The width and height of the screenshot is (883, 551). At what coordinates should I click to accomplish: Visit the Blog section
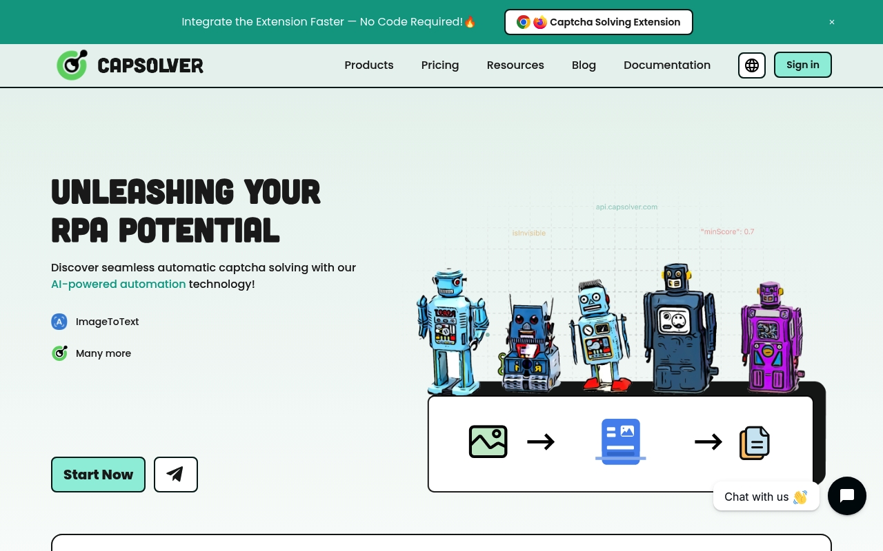tap(584, 65)
